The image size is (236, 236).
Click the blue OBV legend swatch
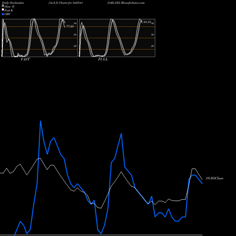[3, 14]
